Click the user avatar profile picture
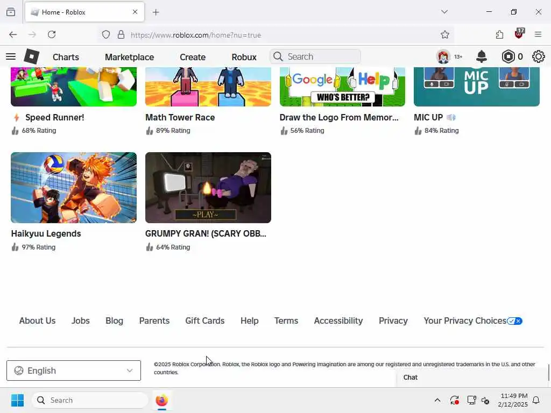Image resolution: width=551 pixels, height=413 pixels. [443, 56]
